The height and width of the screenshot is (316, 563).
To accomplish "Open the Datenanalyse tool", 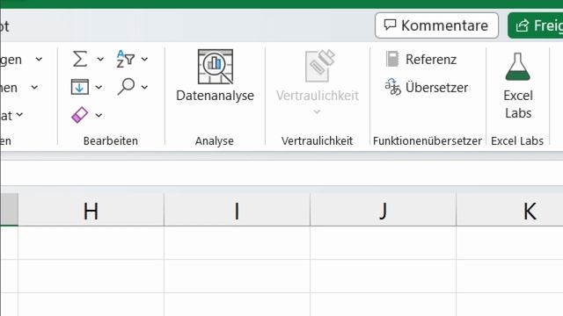I will coord(215,75).
